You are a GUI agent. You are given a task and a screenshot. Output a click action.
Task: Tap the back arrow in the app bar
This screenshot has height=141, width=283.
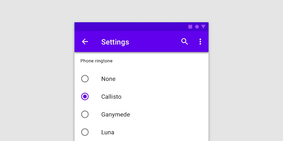point(85,42)
